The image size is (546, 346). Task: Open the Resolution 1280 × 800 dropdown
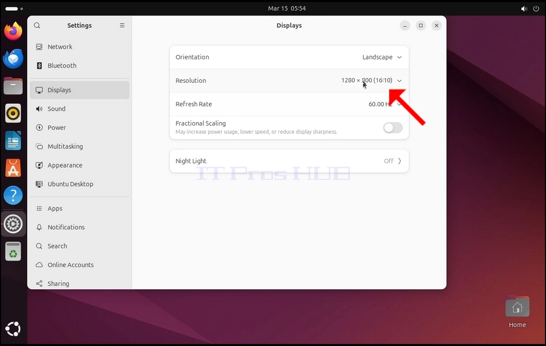click(x=289, y=81)
